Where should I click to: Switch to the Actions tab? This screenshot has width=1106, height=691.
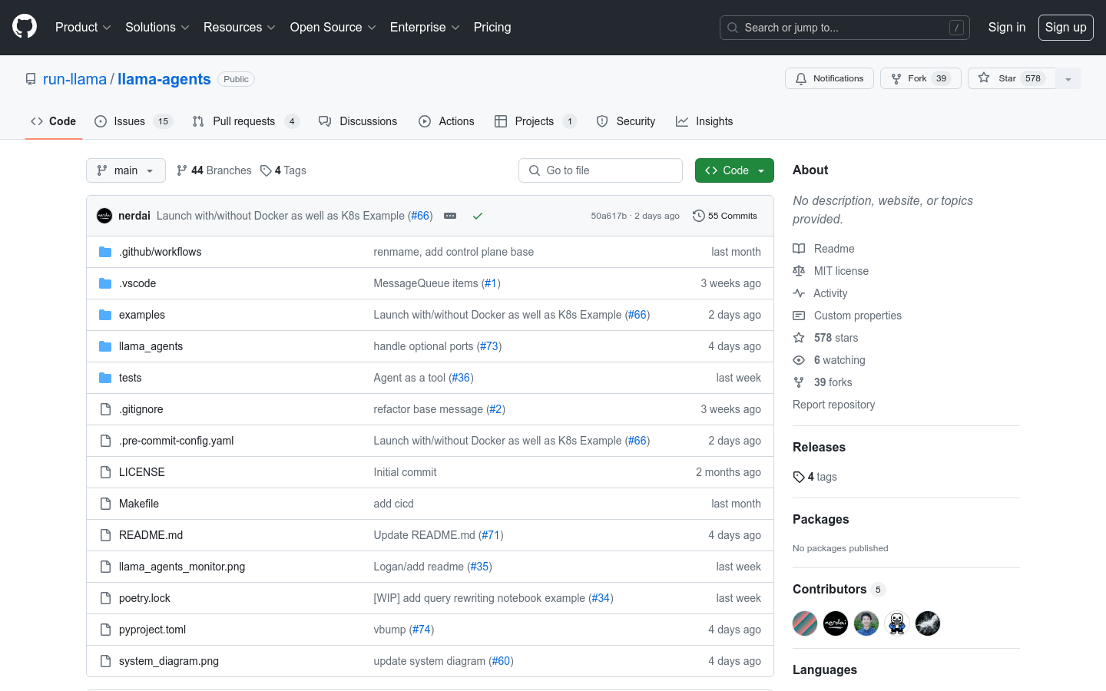click(x=446, y=121)
